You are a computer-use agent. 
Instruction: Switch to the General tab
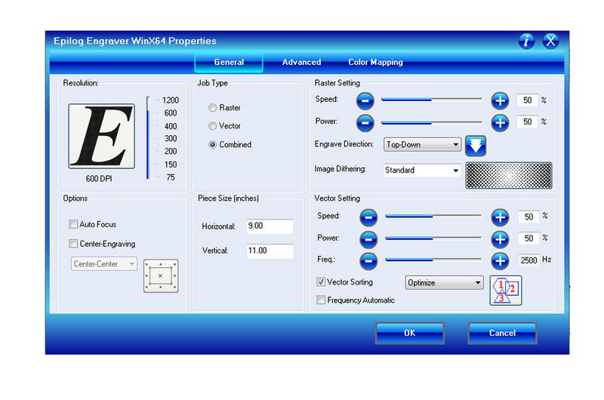click(229, 62)
